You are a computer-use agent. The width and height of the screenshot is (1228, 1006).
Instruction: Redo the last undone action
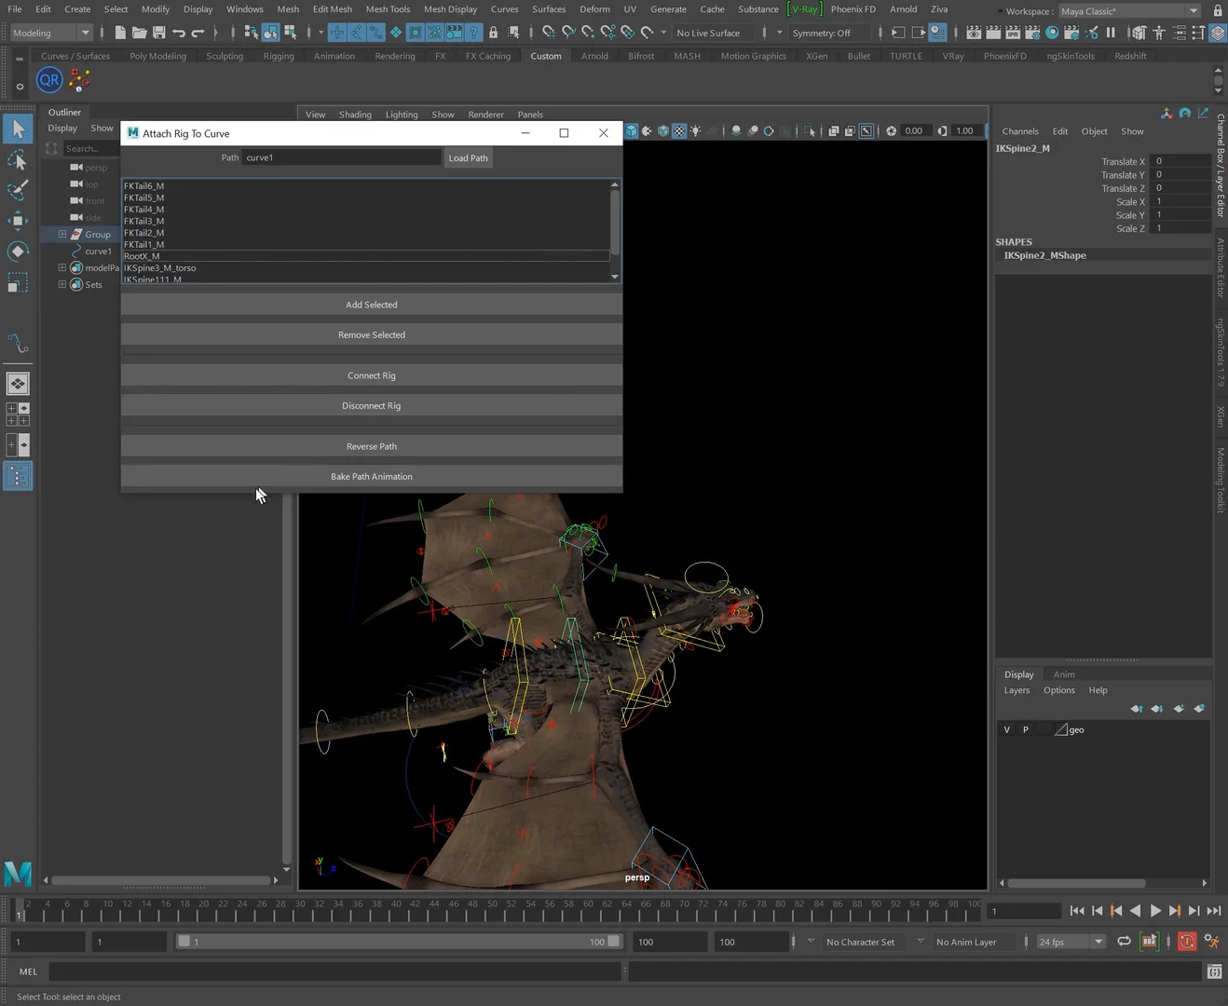198,33
